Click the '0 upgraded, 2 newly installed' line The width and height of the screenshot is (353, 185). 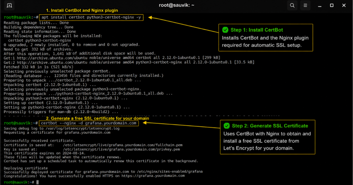[x=72, y=45]
